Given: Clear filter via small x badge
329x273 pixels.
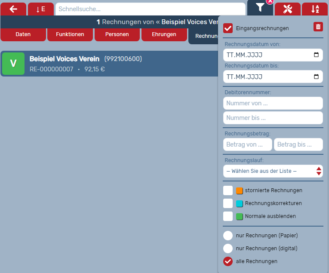Looking at the screenshot, I should [x=270, y=2].
